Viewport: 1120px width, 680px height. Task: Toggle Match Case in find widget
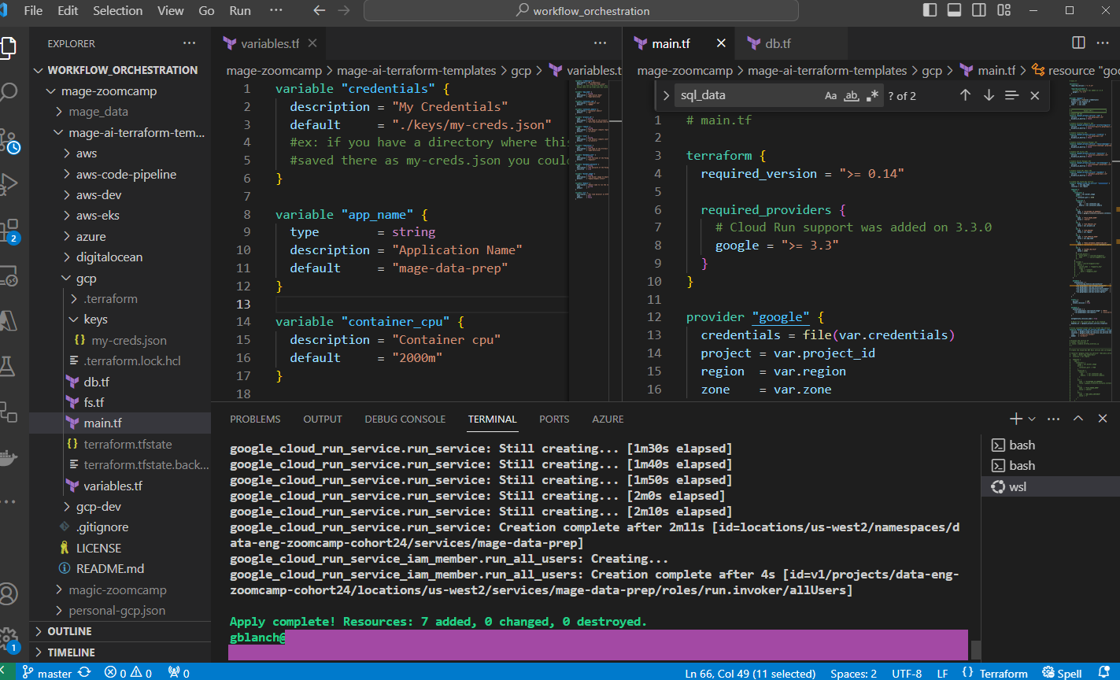click(830, 95)
